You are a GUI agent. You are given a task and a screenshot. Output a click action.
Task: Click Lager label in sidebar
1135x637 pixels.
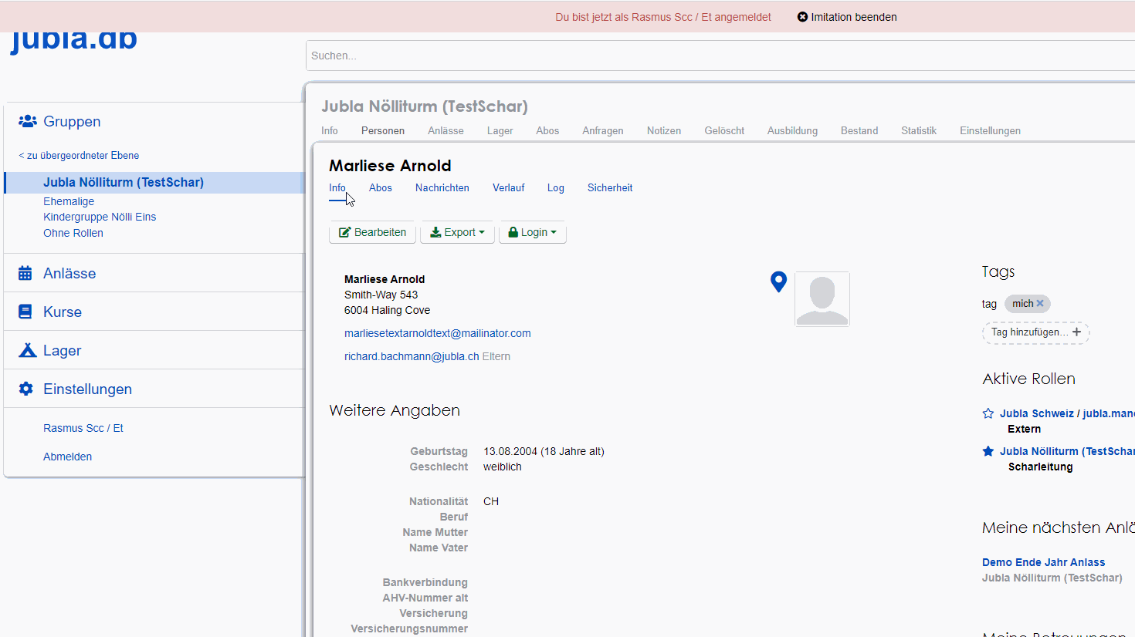pos(62,350)
